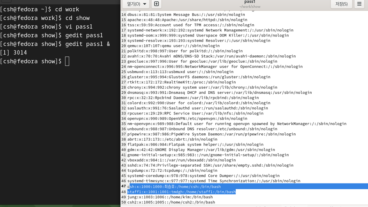Open the 열기(O) file button

pos(133,4)
